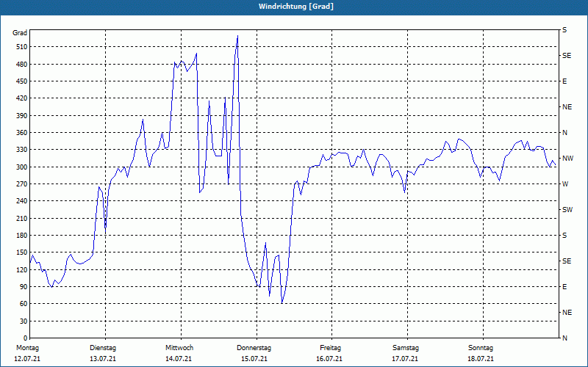Click the N compass label level with 0

pos(565,338)
